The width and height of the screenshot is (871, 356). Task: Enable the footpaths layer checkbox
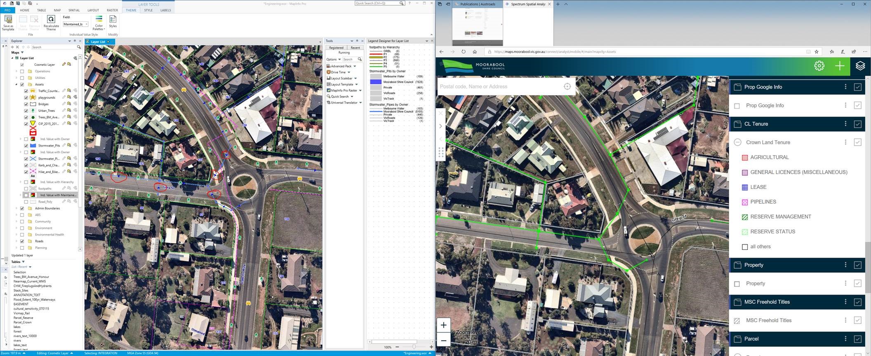tap(26, 189)
